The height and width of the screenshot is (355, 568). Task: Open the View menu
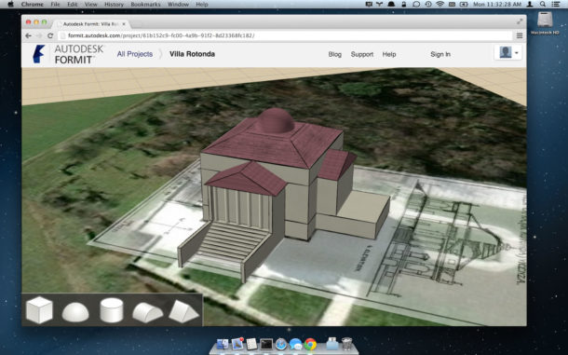(90, 5)
